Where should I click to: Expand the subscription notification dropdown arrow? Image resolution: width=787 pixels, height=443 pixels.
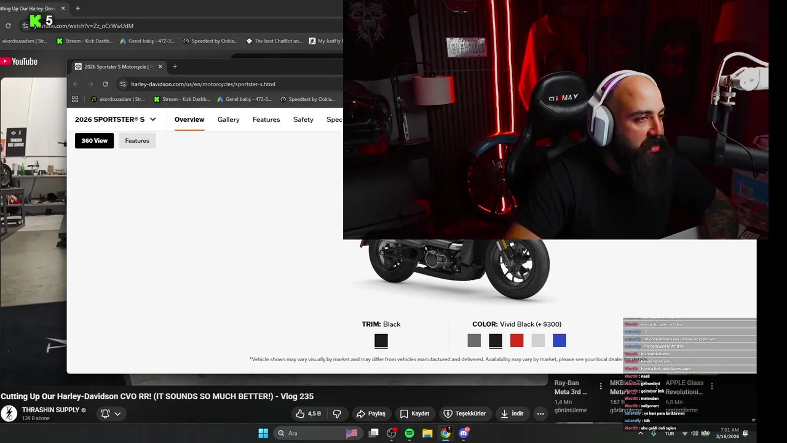tap(117, 413)
